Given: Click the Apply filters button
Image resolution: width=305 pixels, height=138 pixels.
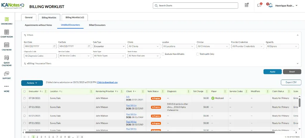Looking at the screenshot, I should coord(273,72).
